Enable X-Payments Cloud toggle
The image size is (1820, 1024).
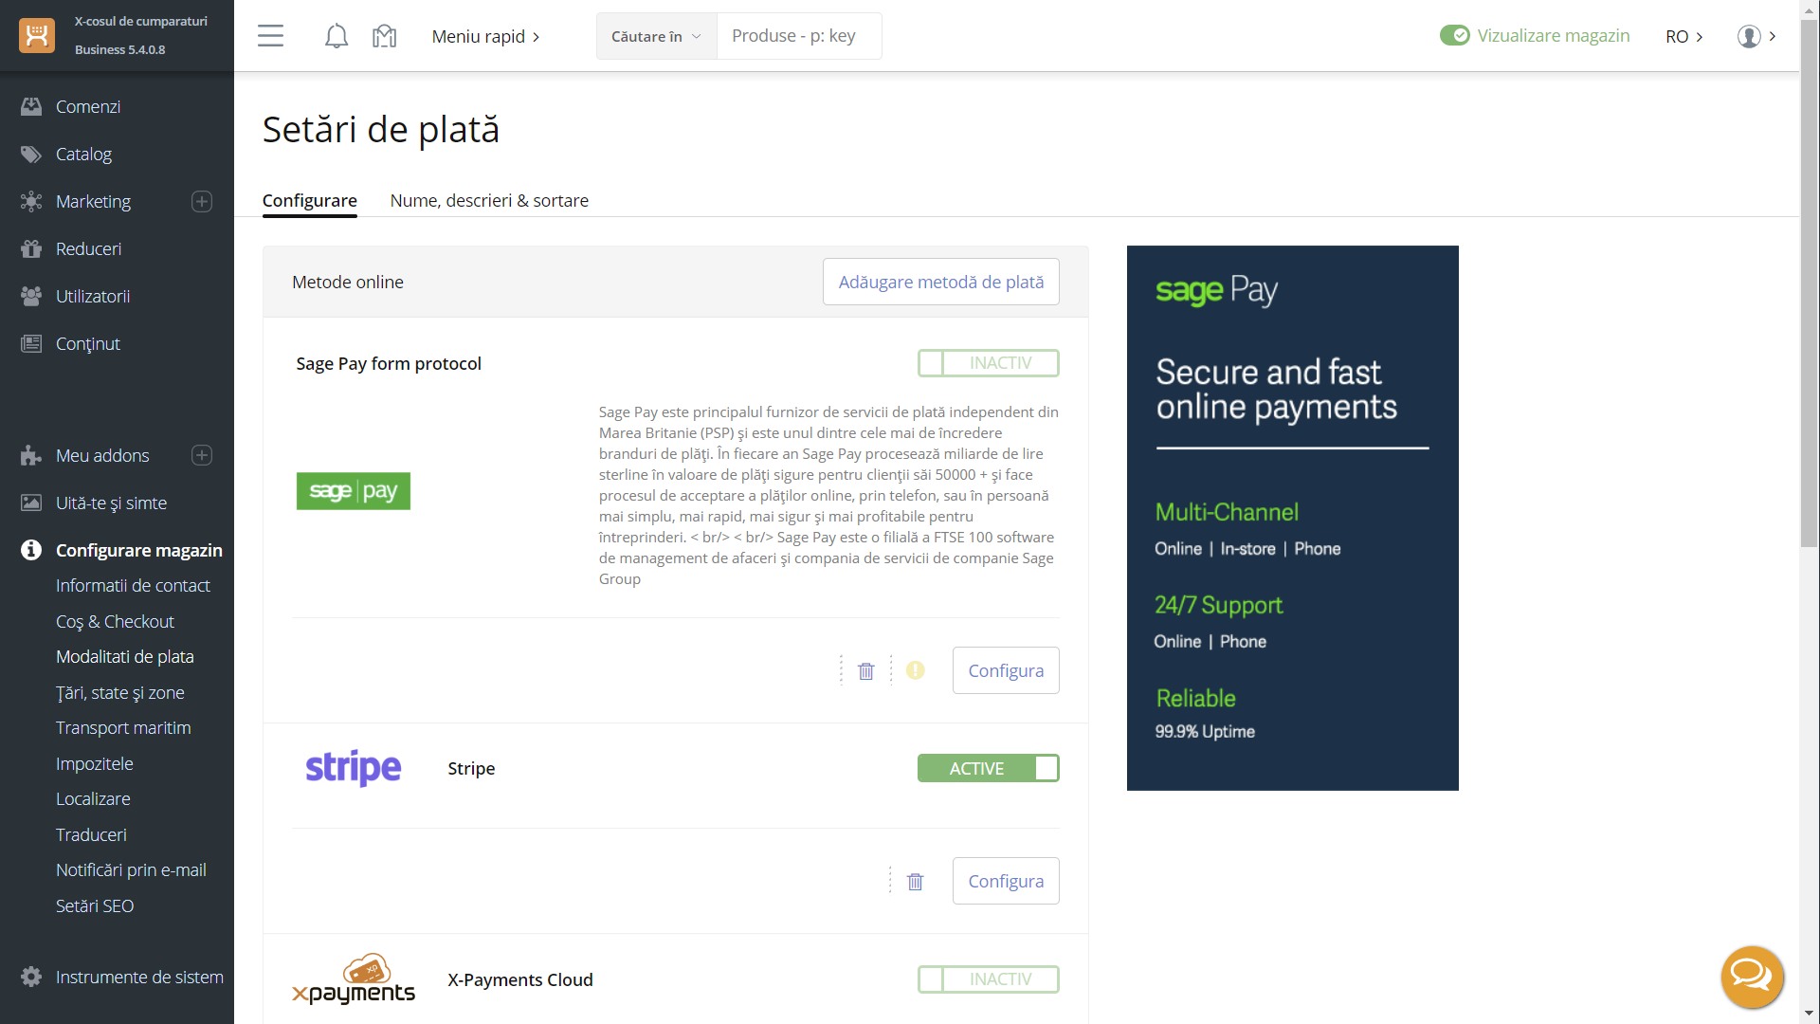988,979
